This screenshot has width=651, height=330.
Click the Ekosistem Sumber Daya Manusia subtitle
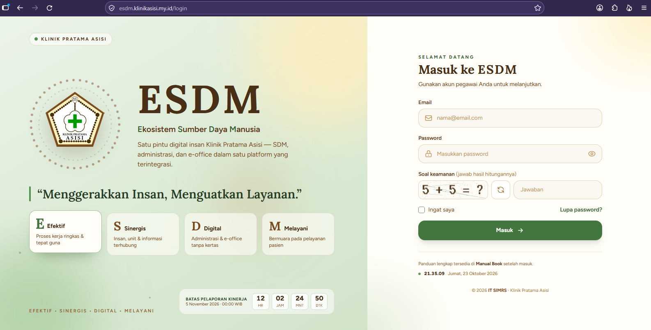(199, 129)
